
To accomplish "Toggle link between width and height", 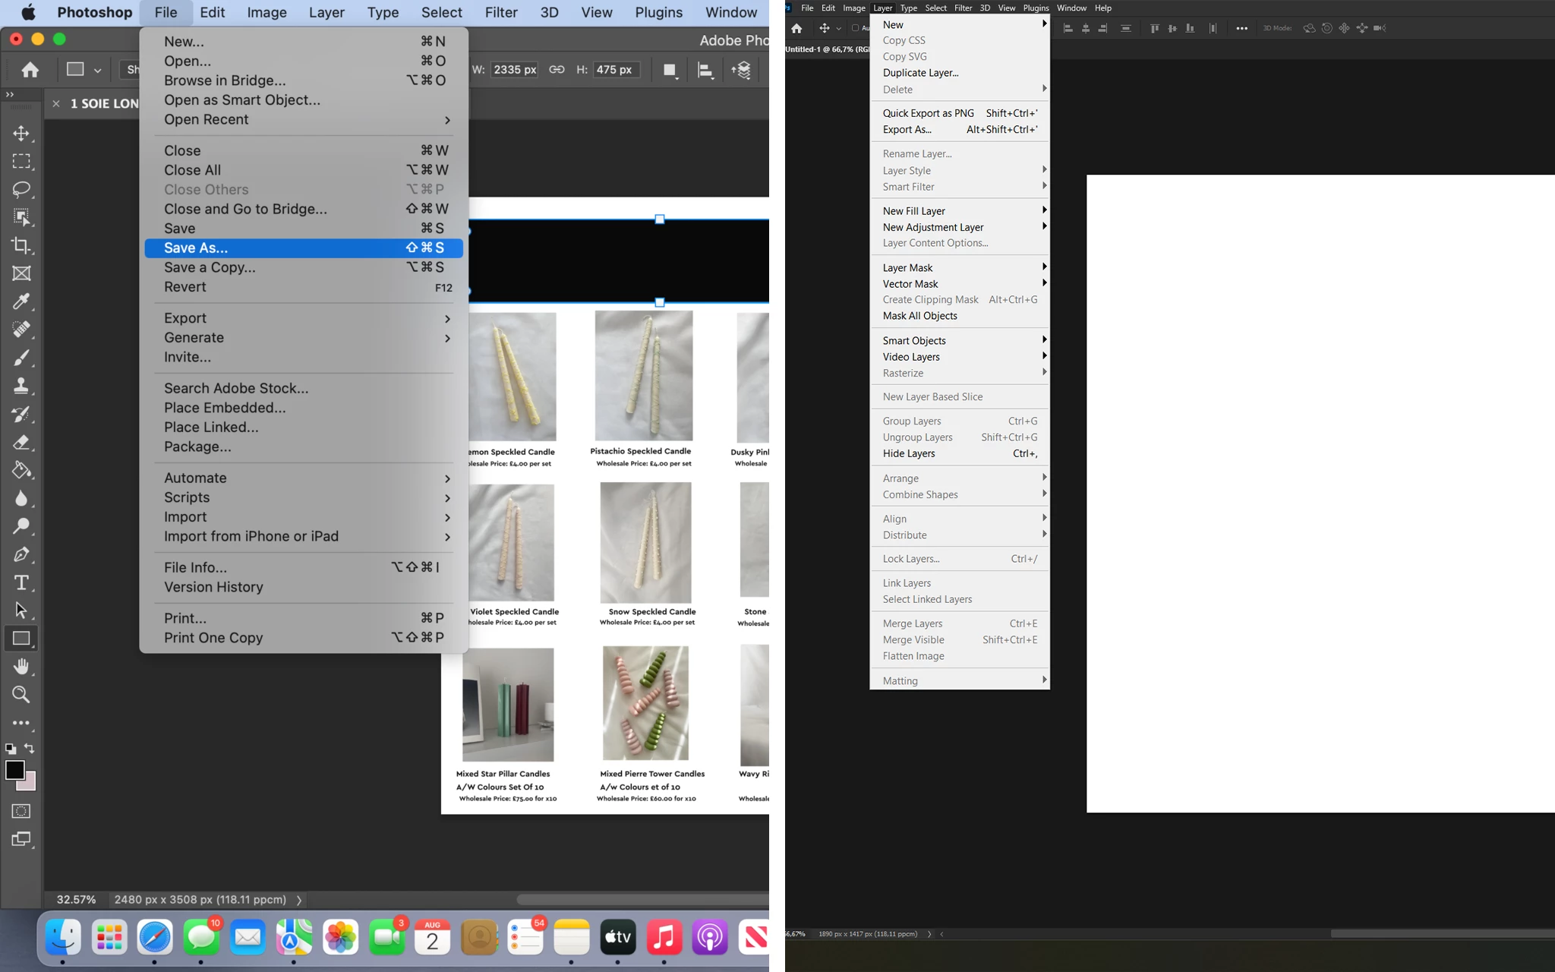I will pos(557,69).
